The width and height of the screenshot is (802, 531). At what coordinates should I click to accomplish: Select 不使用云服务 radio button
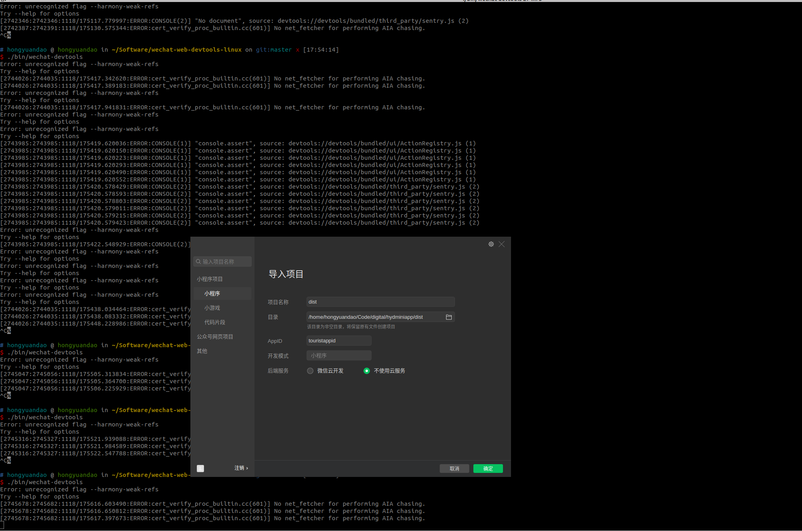click(367, 371)
